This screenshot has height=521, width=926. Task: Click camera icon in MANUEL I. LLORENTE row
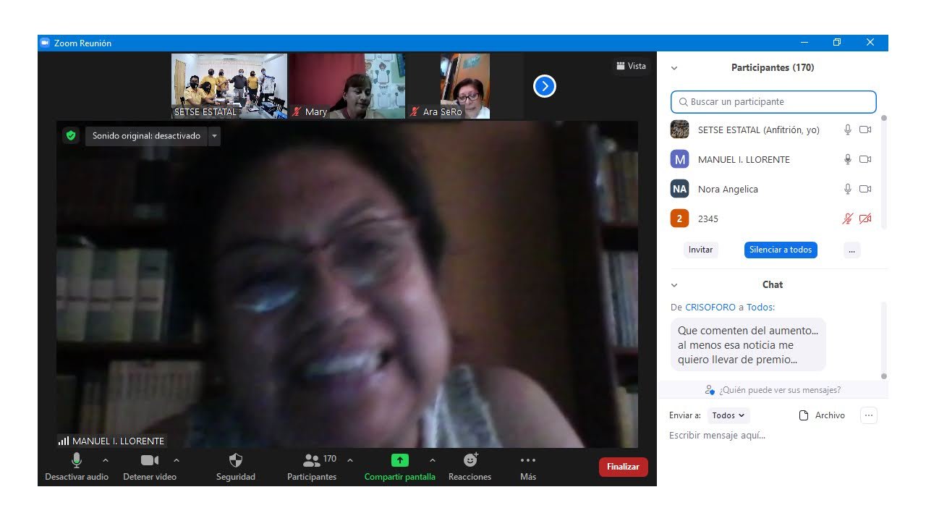tap(865, 159)
